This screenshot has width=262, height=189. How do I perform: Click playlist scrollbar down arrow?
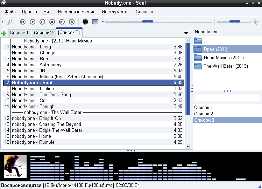(187, 147)
